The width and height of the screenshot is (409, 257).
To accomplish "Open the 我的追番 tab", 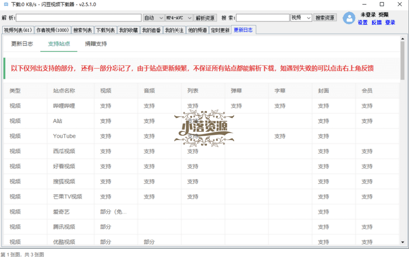I will coord(151,30).
